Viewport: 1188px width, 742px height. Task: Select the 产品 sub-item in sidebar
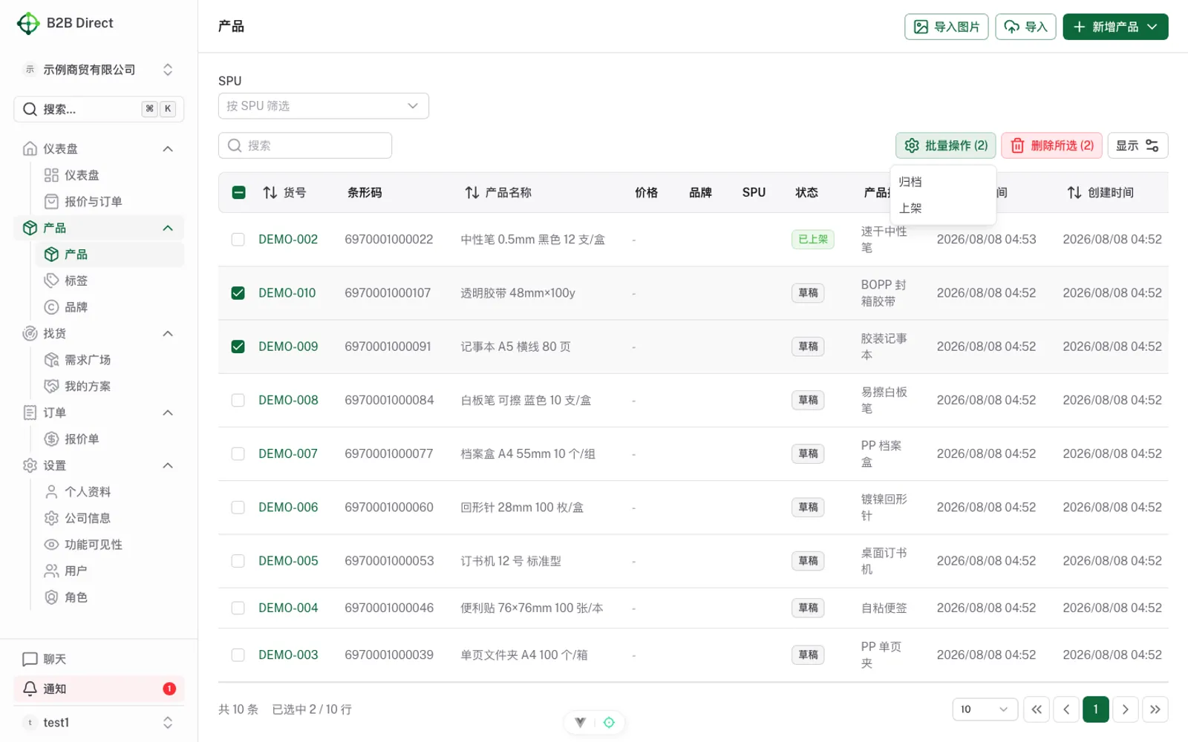click(110, 255)
